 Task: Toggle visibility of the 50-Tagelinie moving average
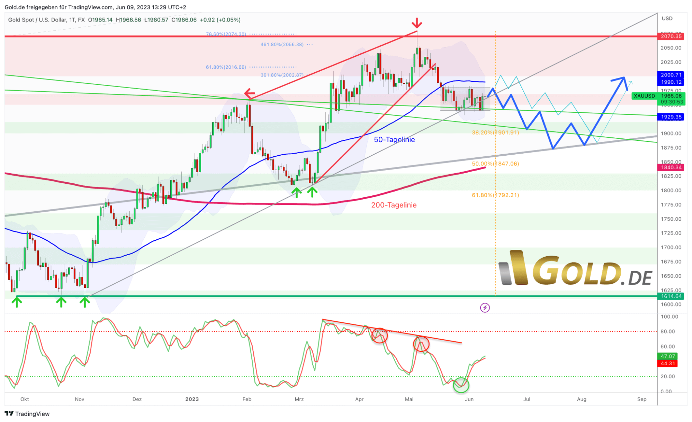(395, 139)
